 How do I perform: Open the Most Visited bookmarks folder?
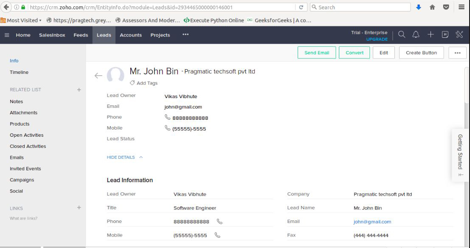[21, 20]
